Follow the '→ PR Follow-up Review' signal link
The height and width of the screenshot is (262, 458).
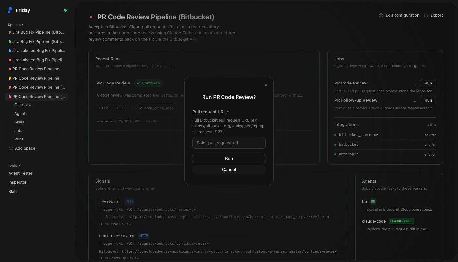[119, 258]
